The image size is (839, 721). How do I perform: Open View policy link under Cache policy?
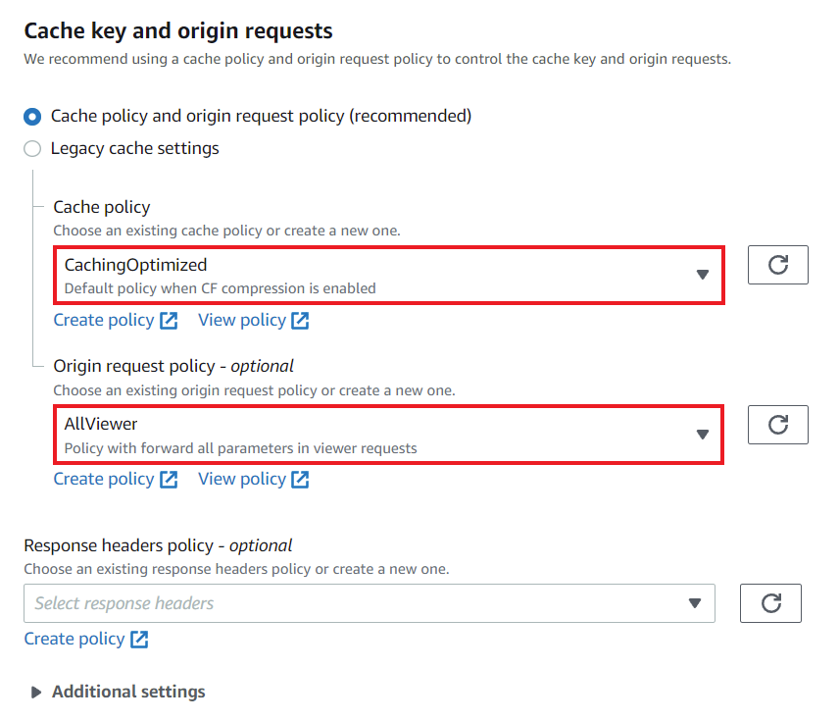pyautogui.click(x=241, y=320)
